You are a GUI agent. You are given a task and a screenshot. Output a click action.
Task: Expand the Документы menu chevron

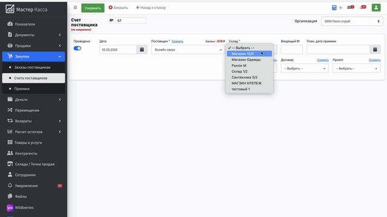click(x=60, y=35)
